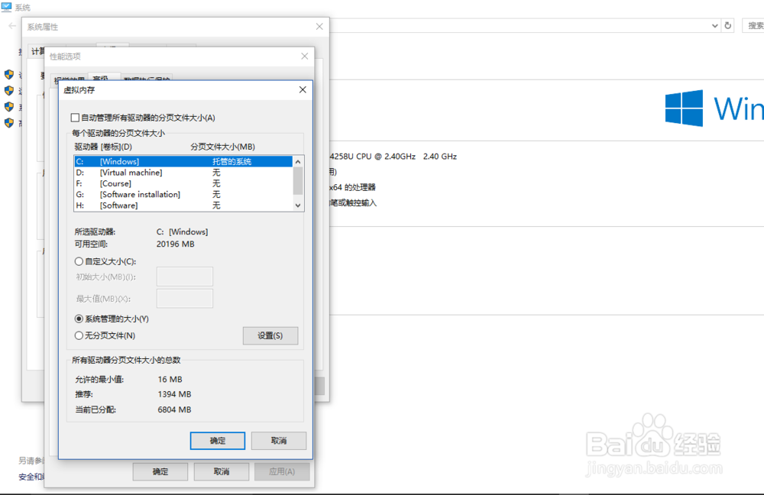The image size is (764, 495).
Task: Choose the 系统管理的大小(Y) radio button
Action: click(79, 319)
